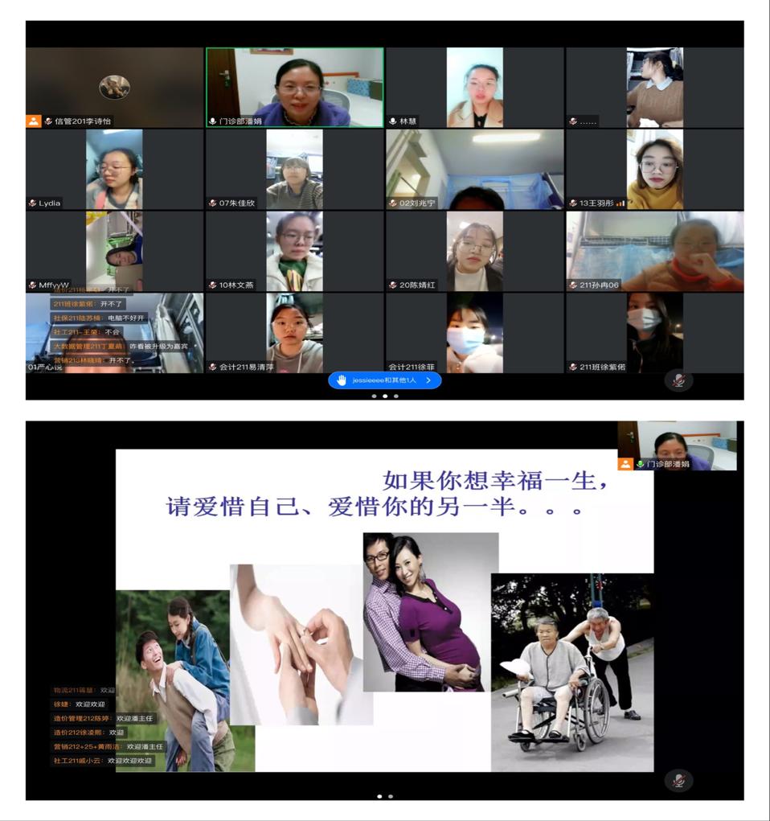Expand the 'jessieeee和其他1人' raised-hand list arrow
The image size is (770, 821).
[429, 380]
